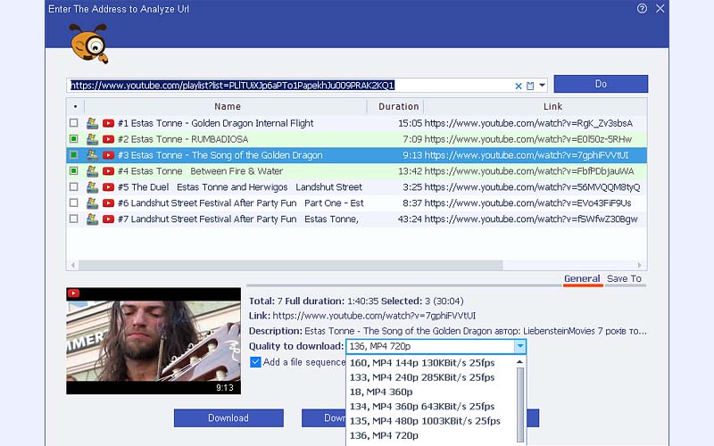
Task: Clear the URL field with the X icon
Action: pos(519,86)
